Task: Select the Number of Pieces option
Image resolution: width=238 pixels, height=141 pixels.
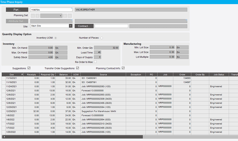Action: click(101, 38)
